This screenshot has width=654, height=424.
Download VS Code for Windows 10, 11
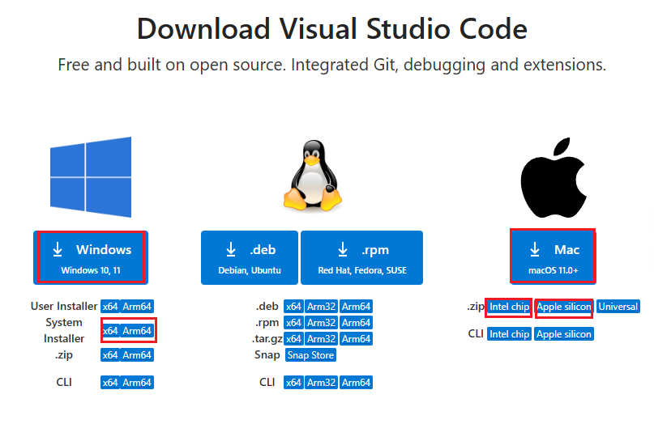91,258
